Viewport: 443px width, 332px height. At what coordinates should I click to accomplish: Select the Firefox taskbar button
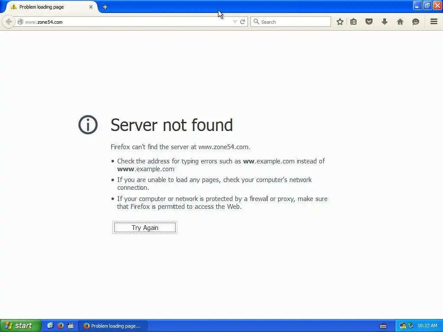click(112, 326)
